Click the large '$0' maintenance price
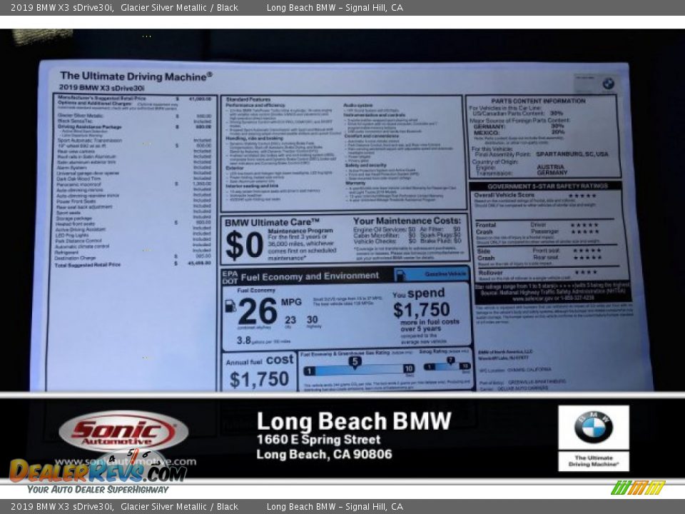This screenshot has width=685, height=514. pyautogui.click(x=244, y=245)
